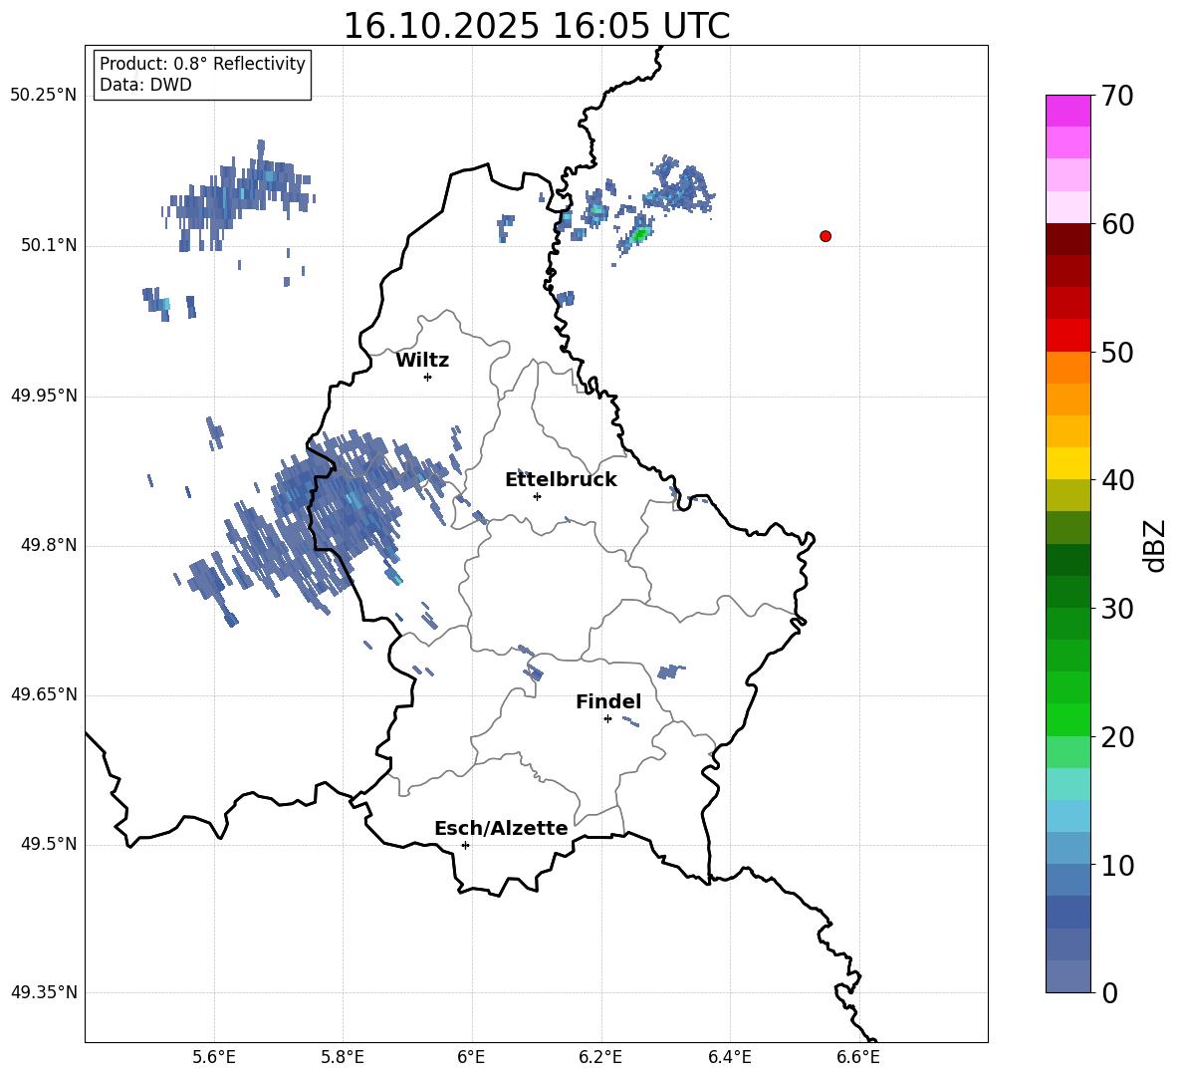Screen dimensions: 1179x1077
Task: Click the 50.1°N latitude label
Action: tap(48, 245)
